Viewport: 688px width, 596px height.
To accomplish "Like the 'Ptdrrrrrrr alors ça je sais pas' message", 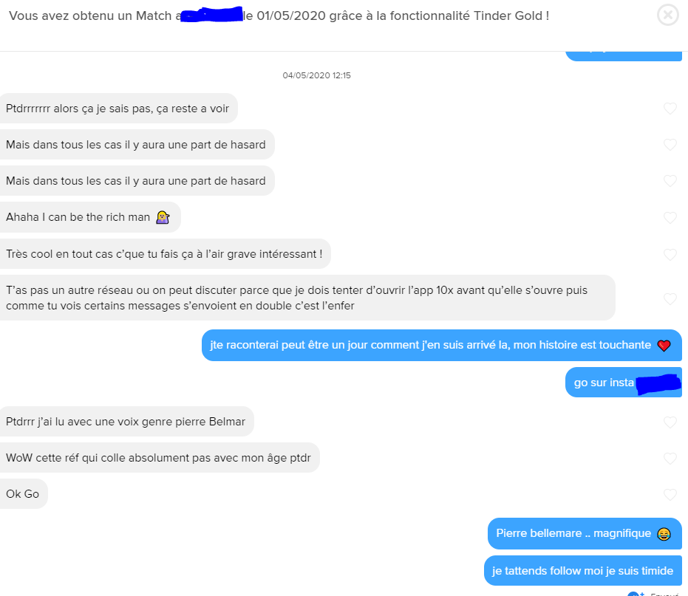I will click(x=670, y=109).
